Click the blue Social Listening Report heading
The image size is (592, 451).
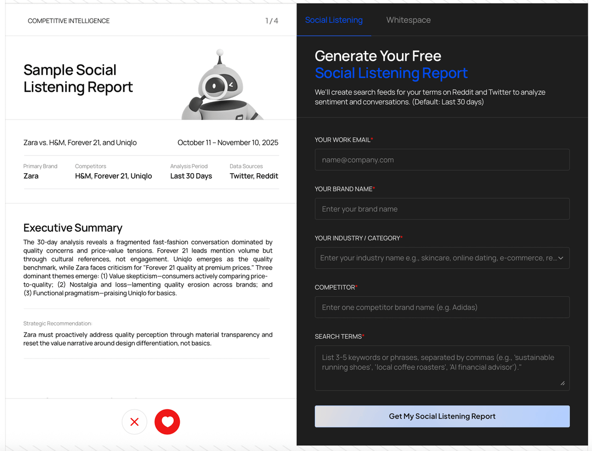(x=391, y=73)
